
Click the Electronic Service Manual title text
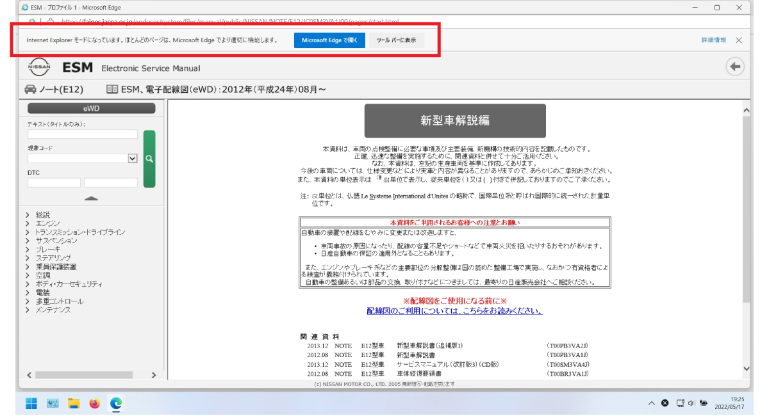[151, 68]
